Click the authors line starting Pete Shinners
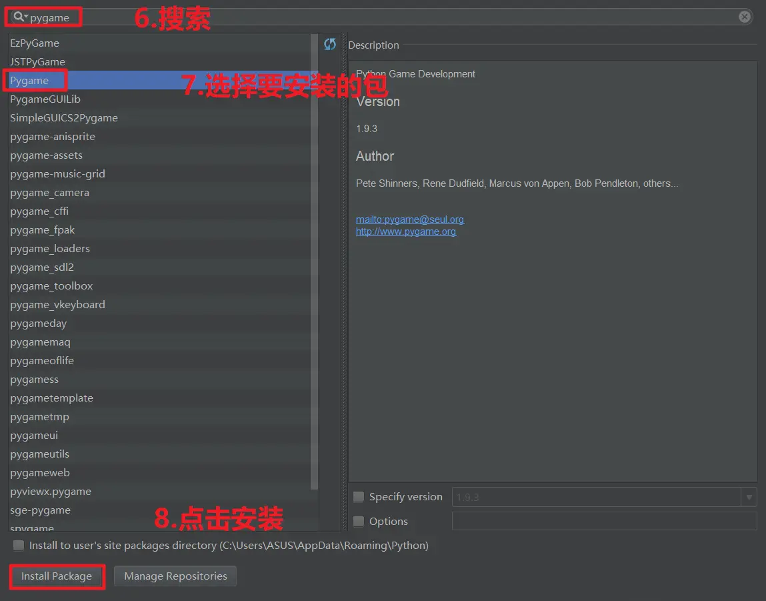 click(517, 183)
